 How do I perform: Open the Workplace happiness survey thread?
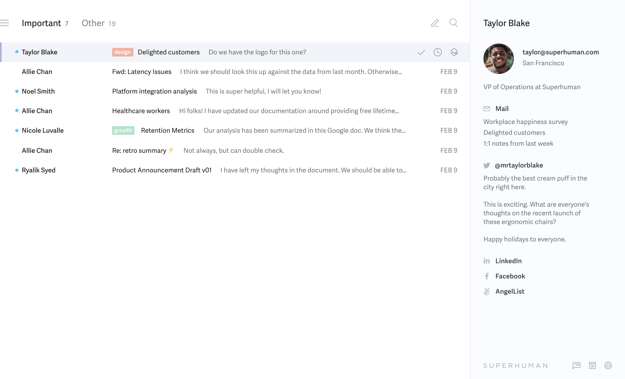click(525, 122)
